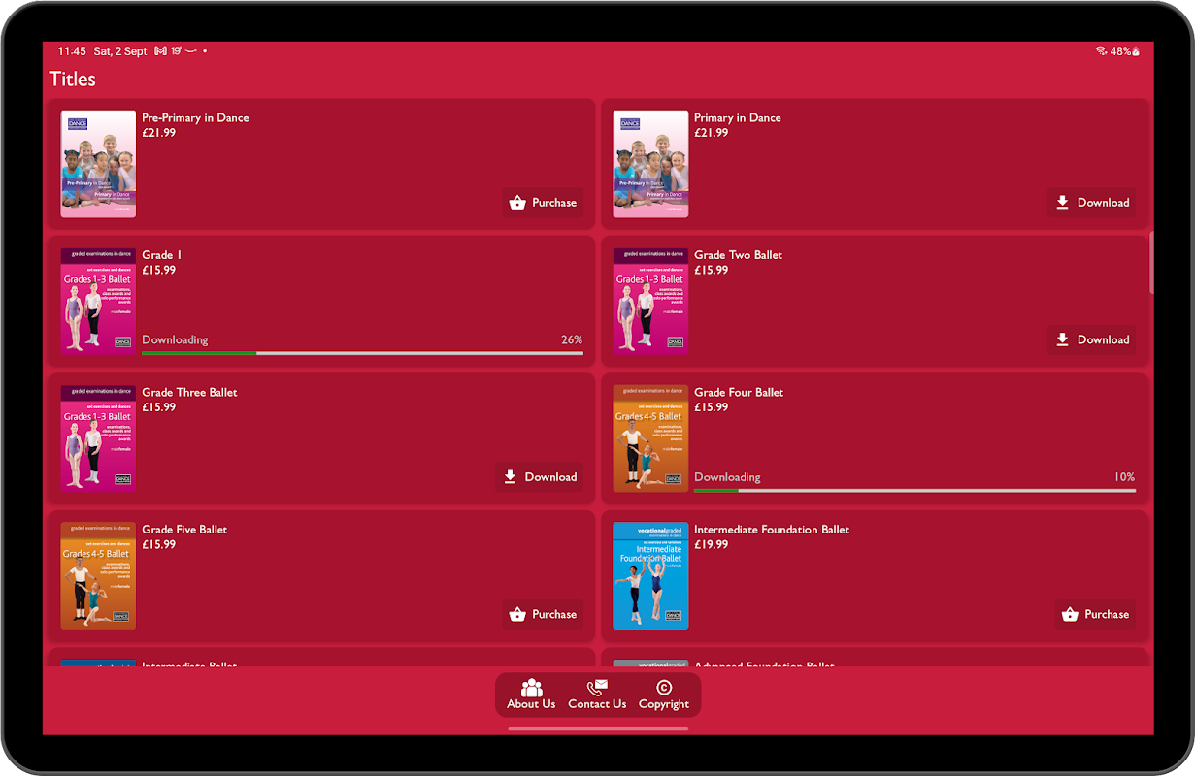The image size is (1195, 776).
Task: Tap the Gmail notification icon in status bar
Action: tap(161, 51)
